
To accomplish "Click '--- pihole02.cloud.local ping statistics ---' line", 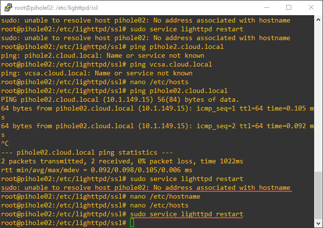I will (87, 153).
